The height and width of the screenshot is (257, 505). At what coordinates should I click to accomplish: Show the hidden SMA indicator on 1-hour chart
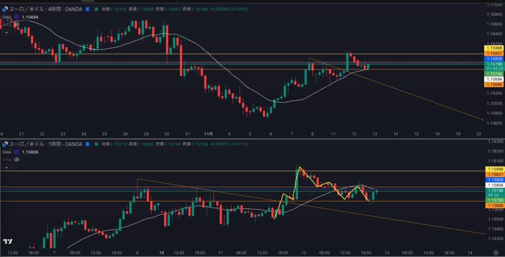(x=16, y=159)
